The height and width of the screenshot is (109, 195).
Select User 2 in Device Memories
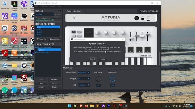40,30
